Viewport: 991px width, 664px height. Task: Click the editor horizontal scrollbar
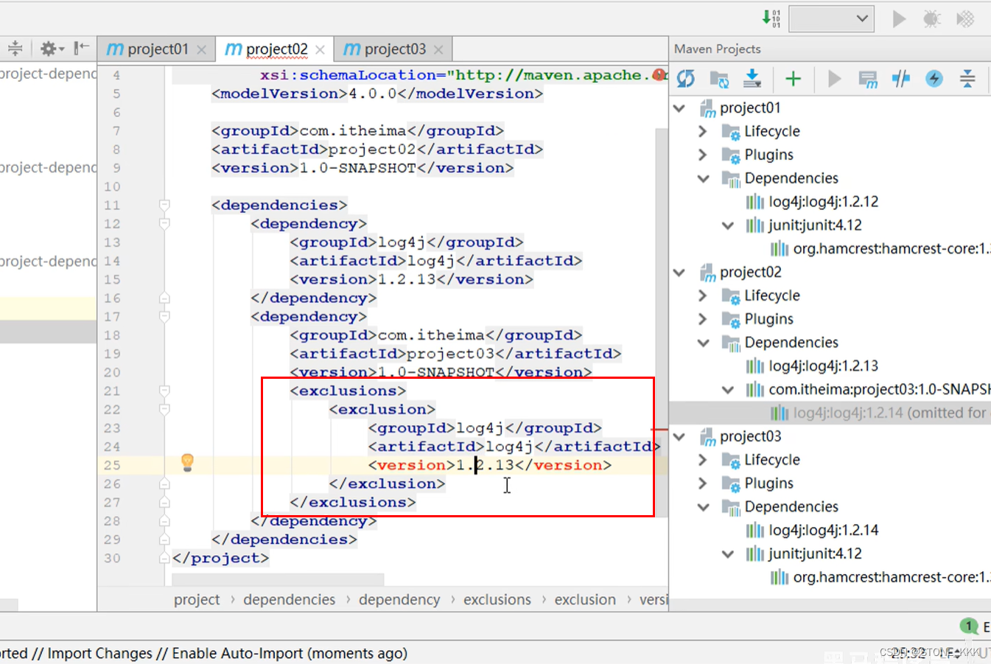tap(278, 580)
